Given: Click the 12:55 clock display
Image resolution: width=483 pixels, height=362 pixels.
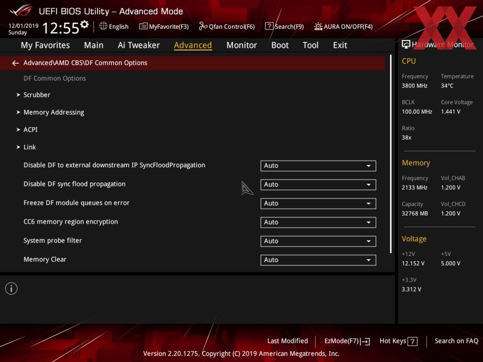Looking at the screenshot, I should pos(61,28).
